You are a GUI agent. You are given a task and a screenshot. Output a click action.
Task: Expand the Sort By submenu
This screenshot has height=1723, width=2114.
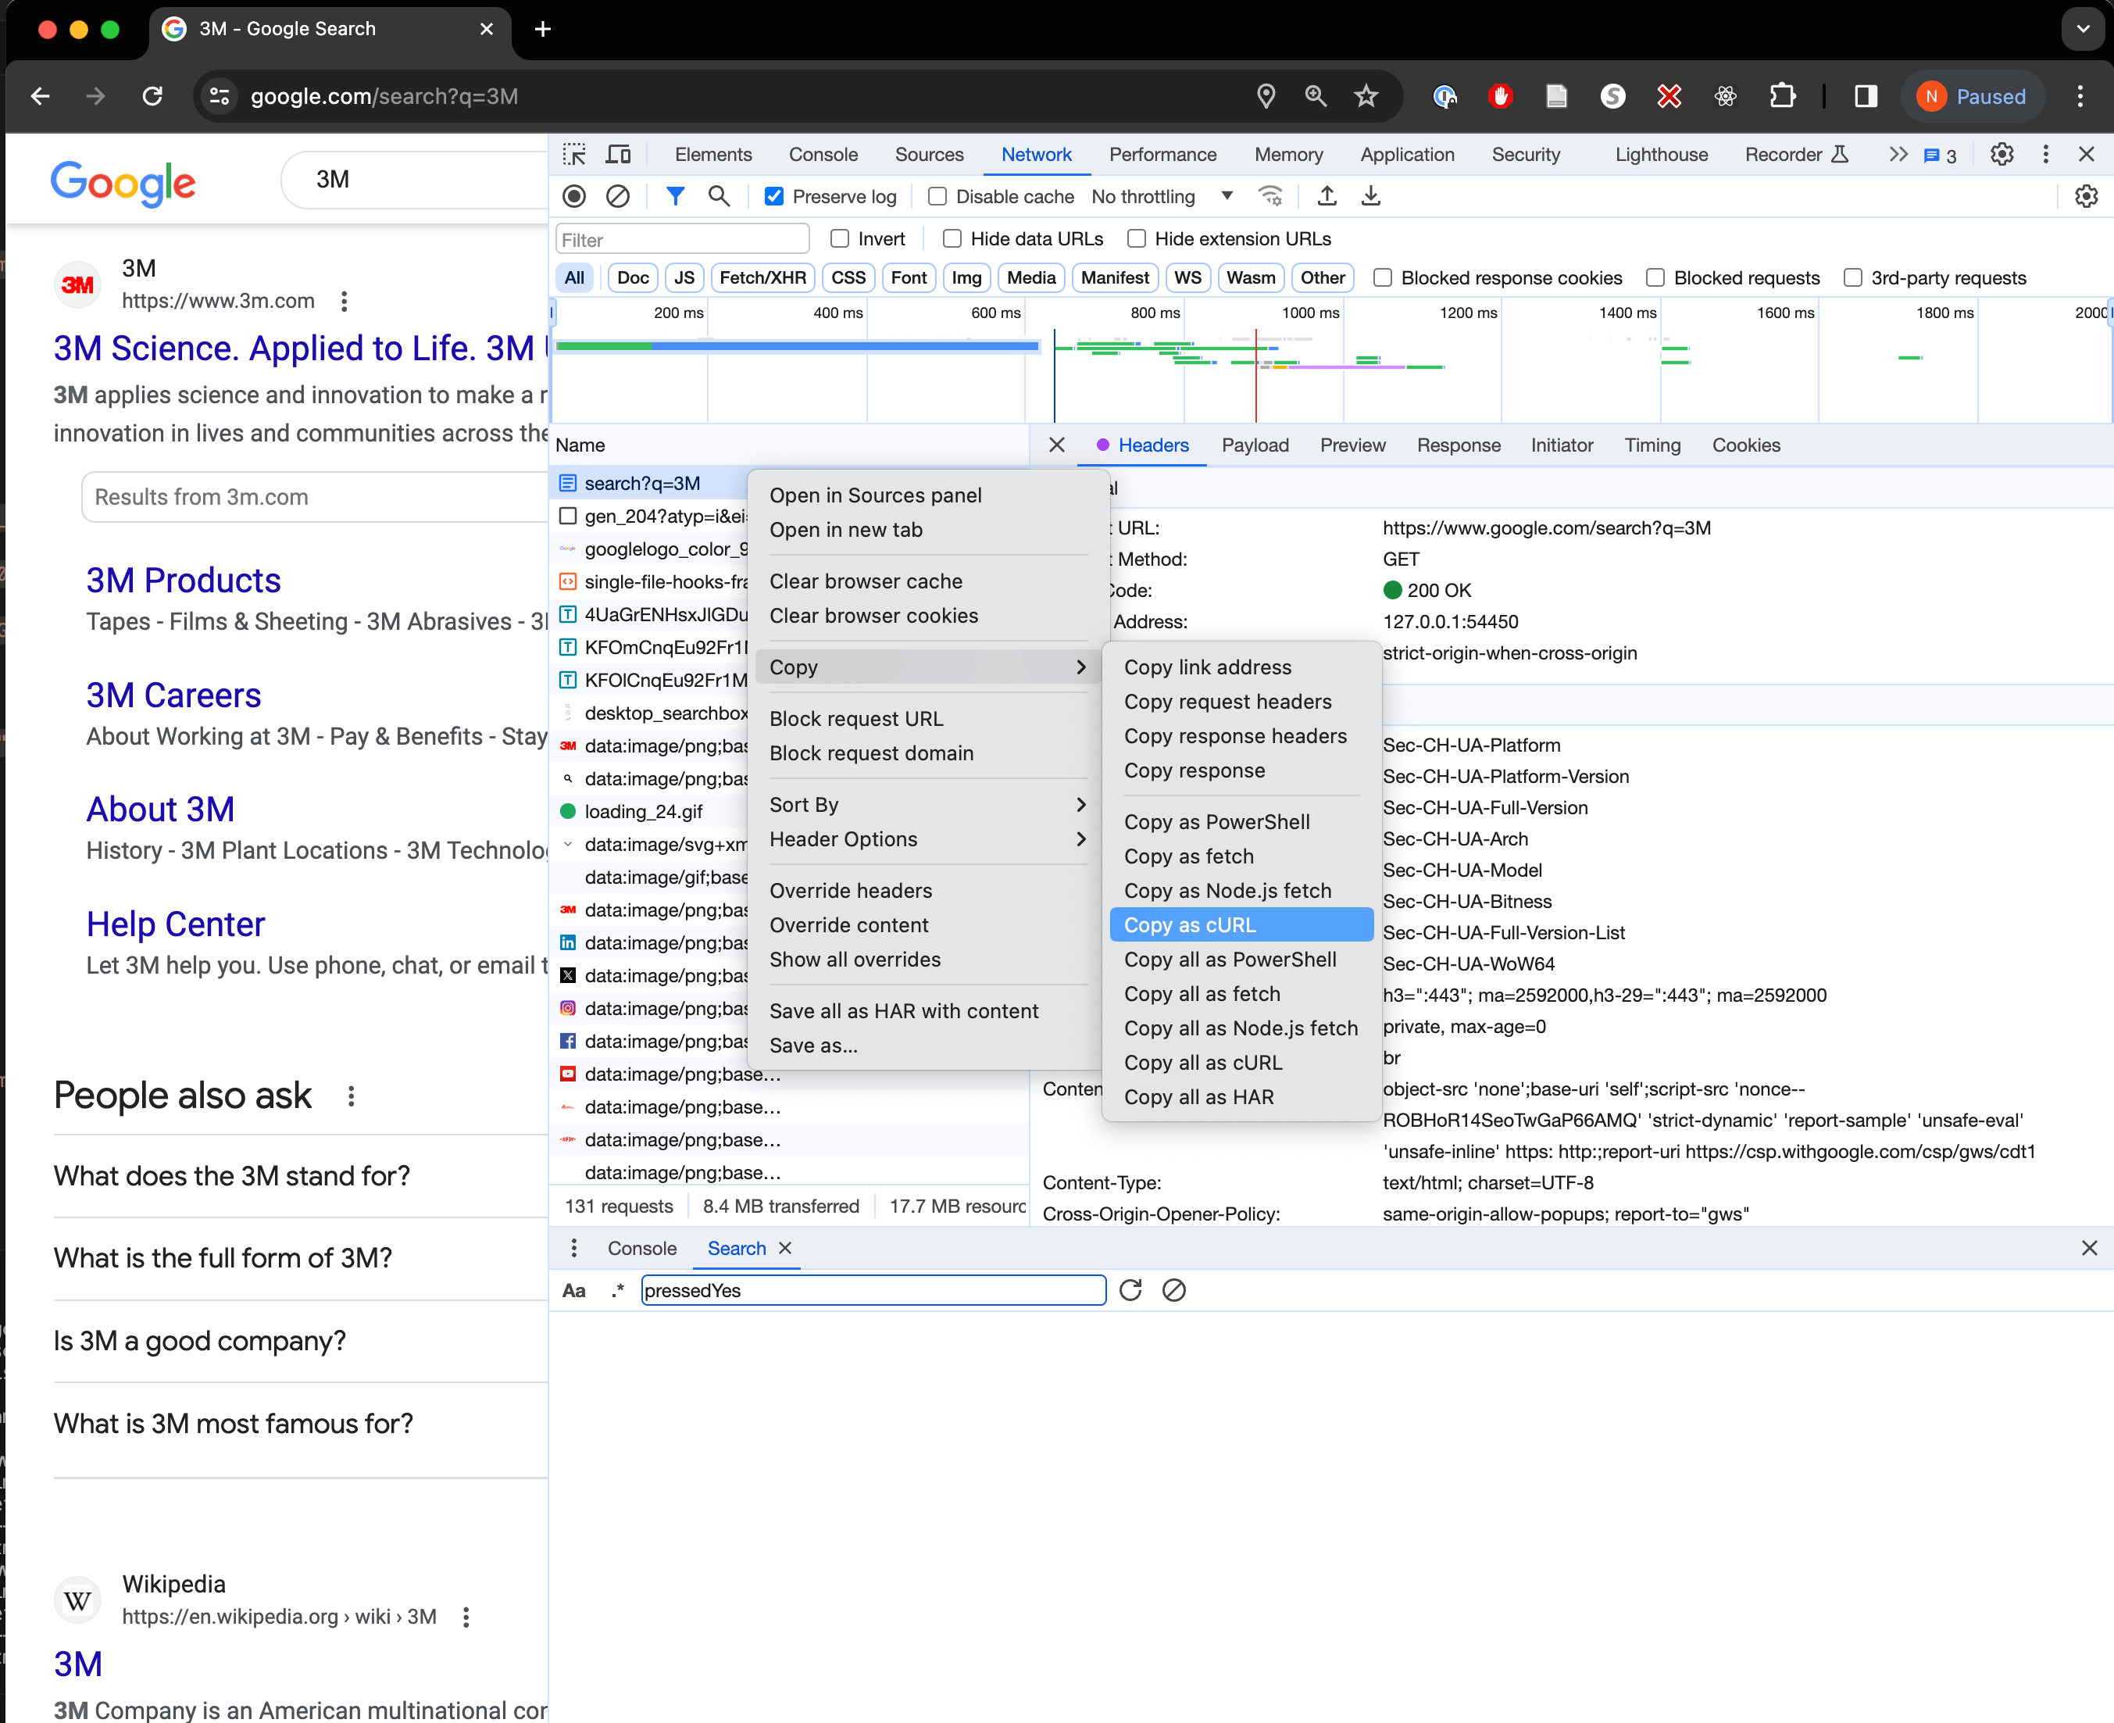pos(927,805)
